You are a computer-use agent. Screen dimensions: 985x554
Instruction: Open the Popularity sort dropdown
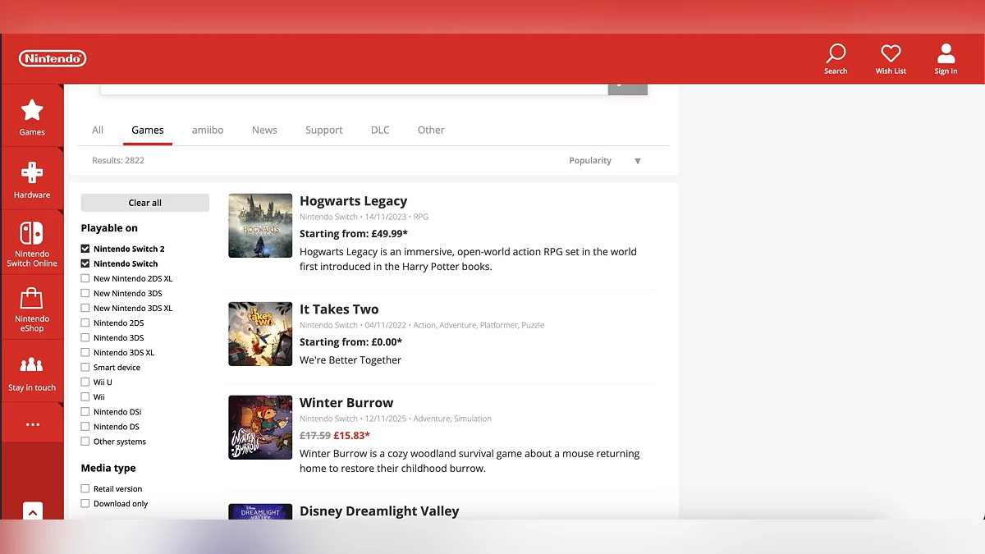tap(604, 161)
